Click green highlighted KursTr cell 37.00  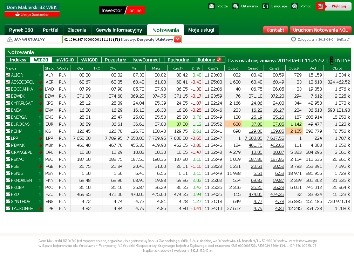pyautogui.click(x=178, y=124)
